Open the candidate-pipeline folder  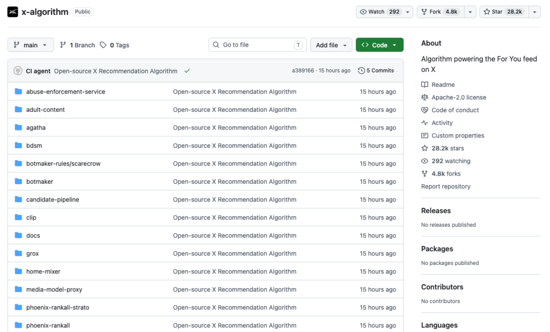53,199
